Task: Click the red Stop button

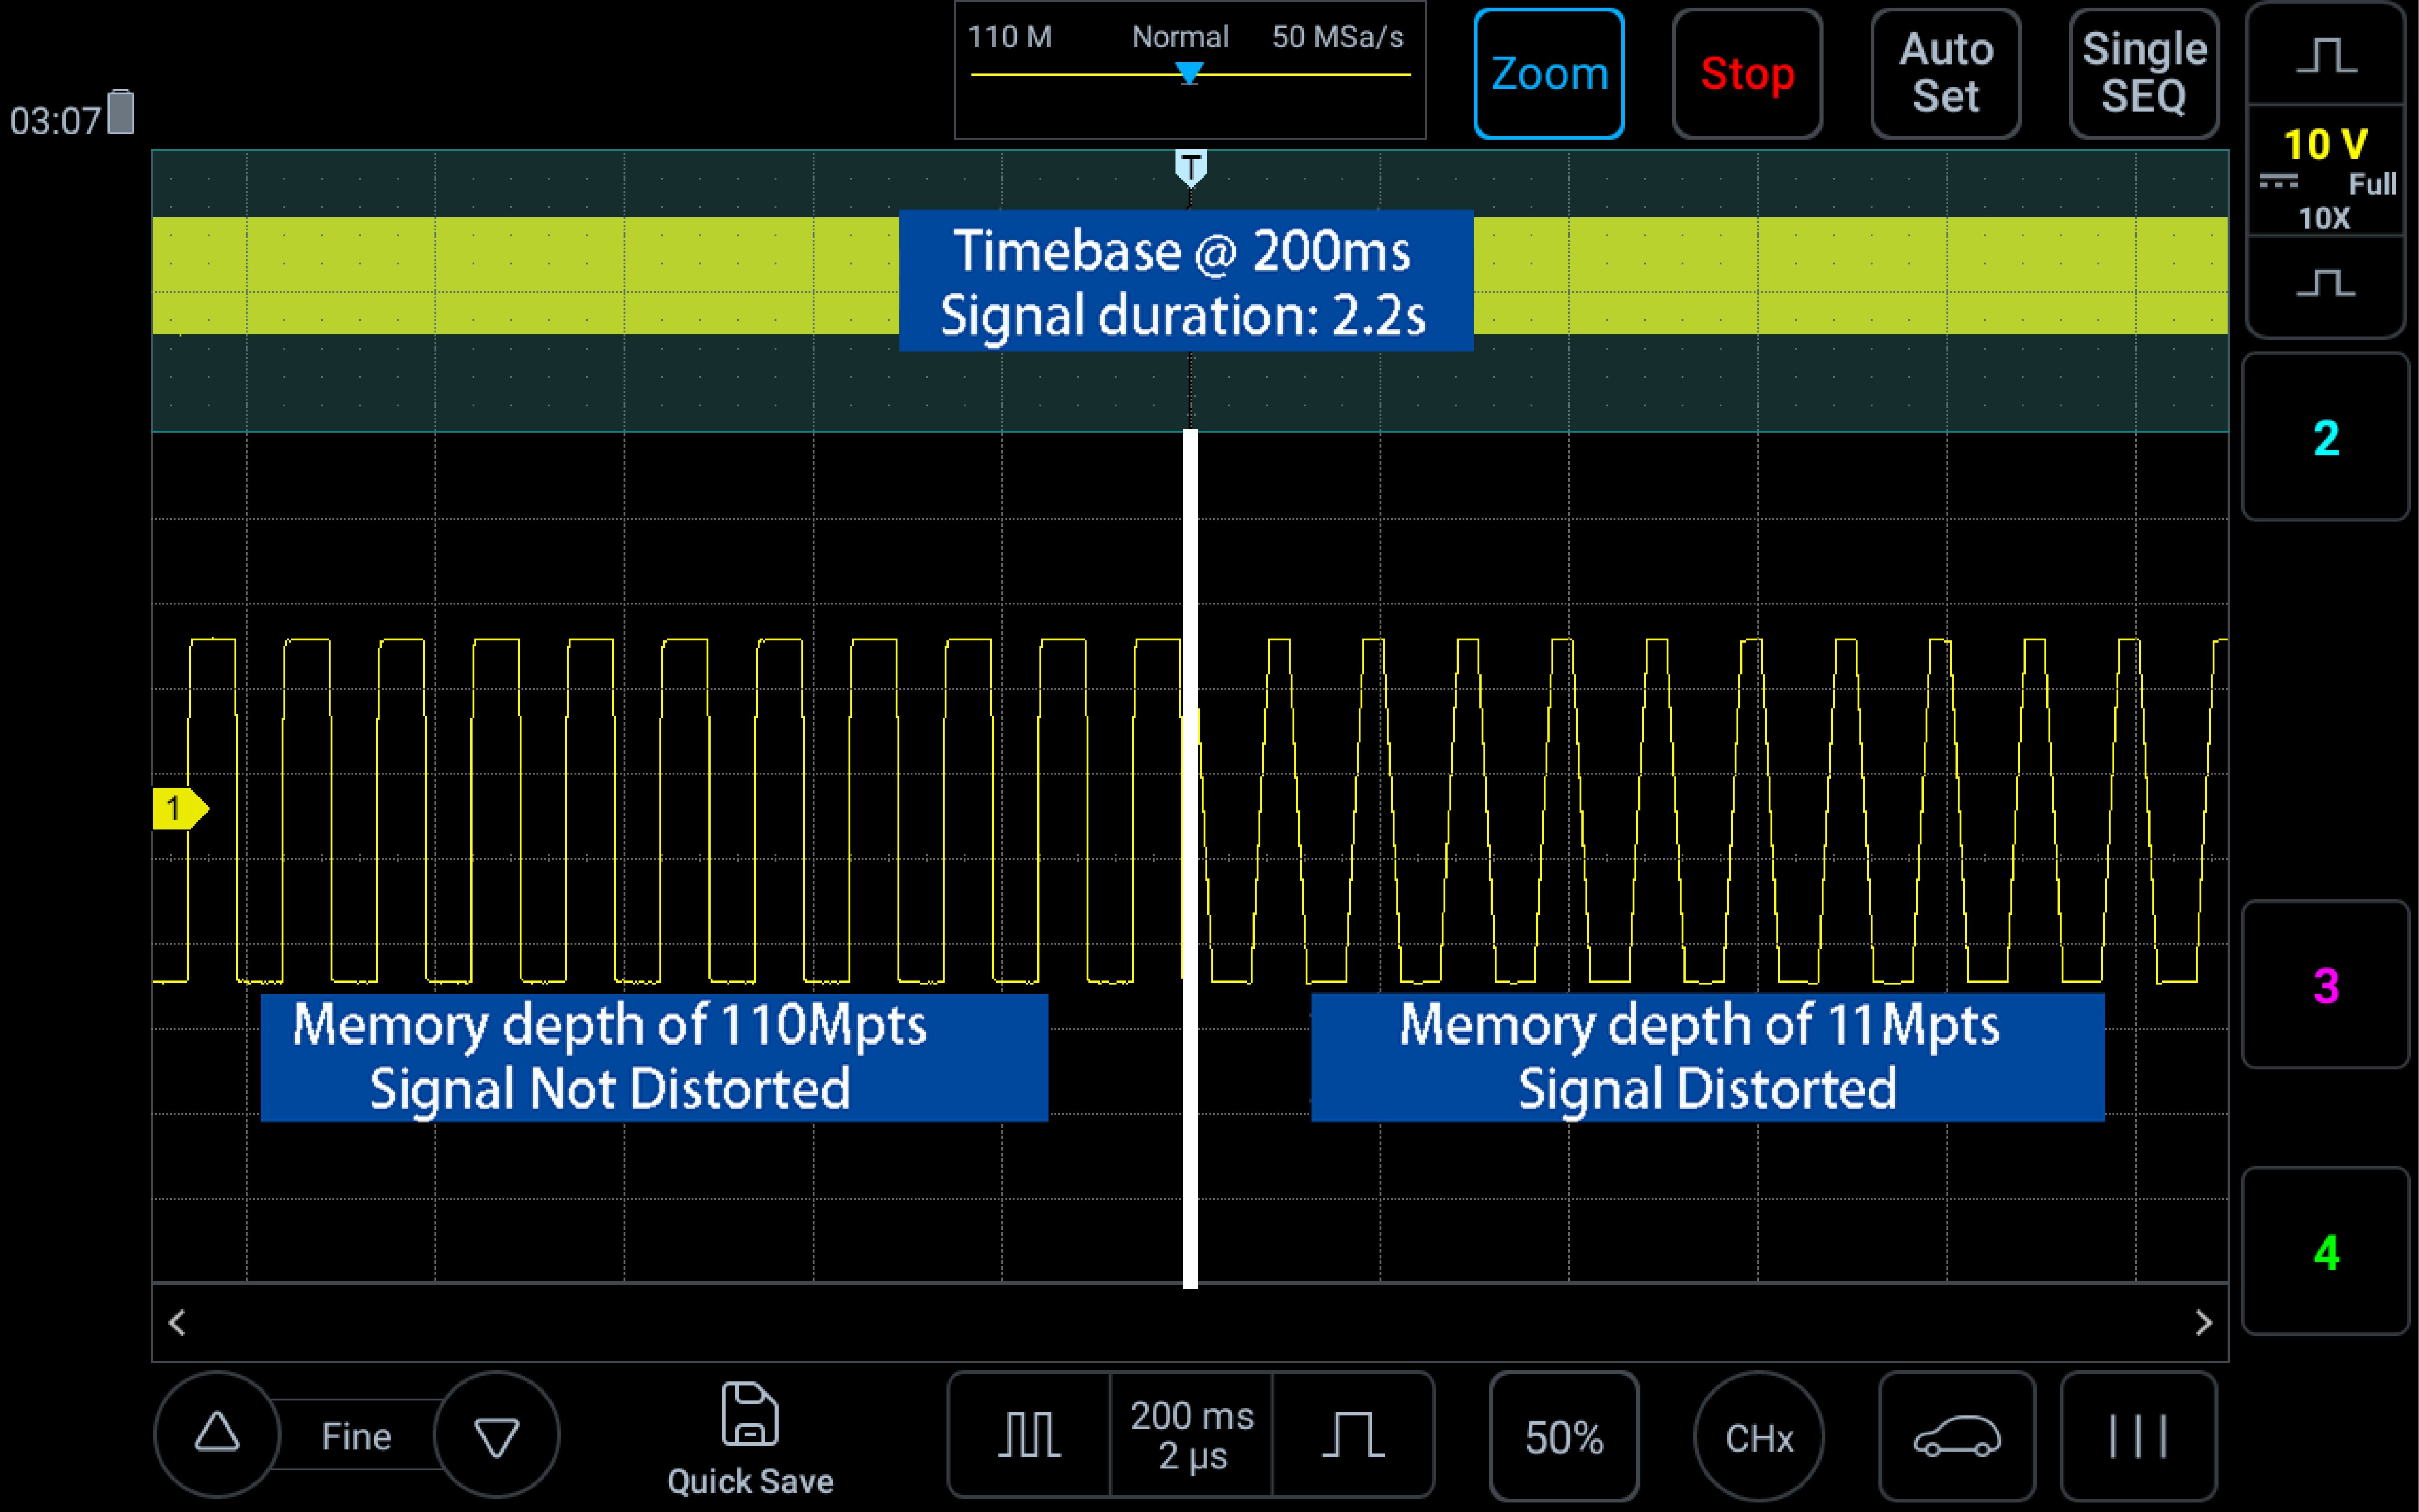Action: [1747, 74]
